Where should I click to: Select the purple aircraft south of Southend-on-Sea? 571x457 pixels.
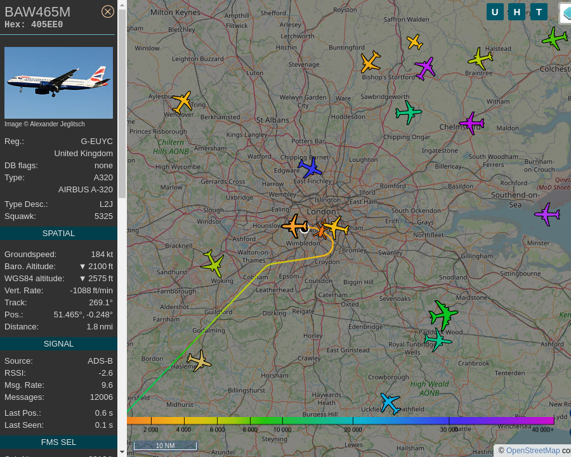pyautogui.click(x=547, y=215)
